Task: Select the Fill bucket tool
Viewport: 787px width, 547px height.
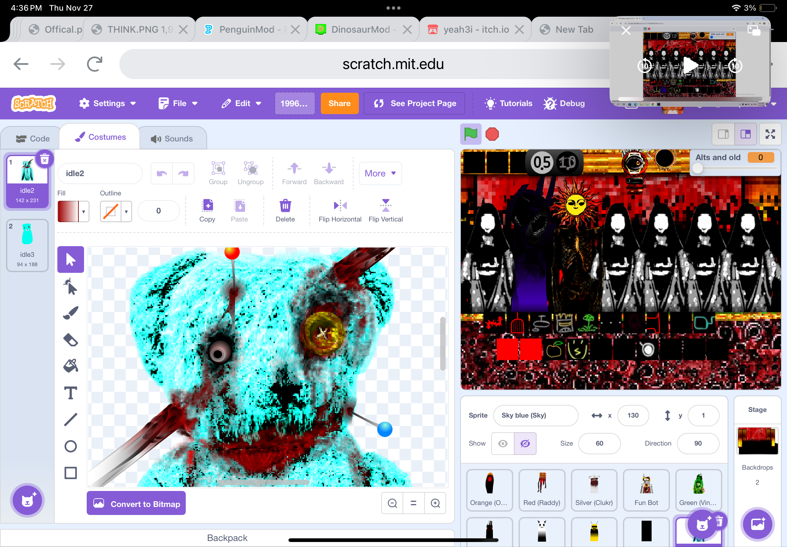Action: [71, 366]
